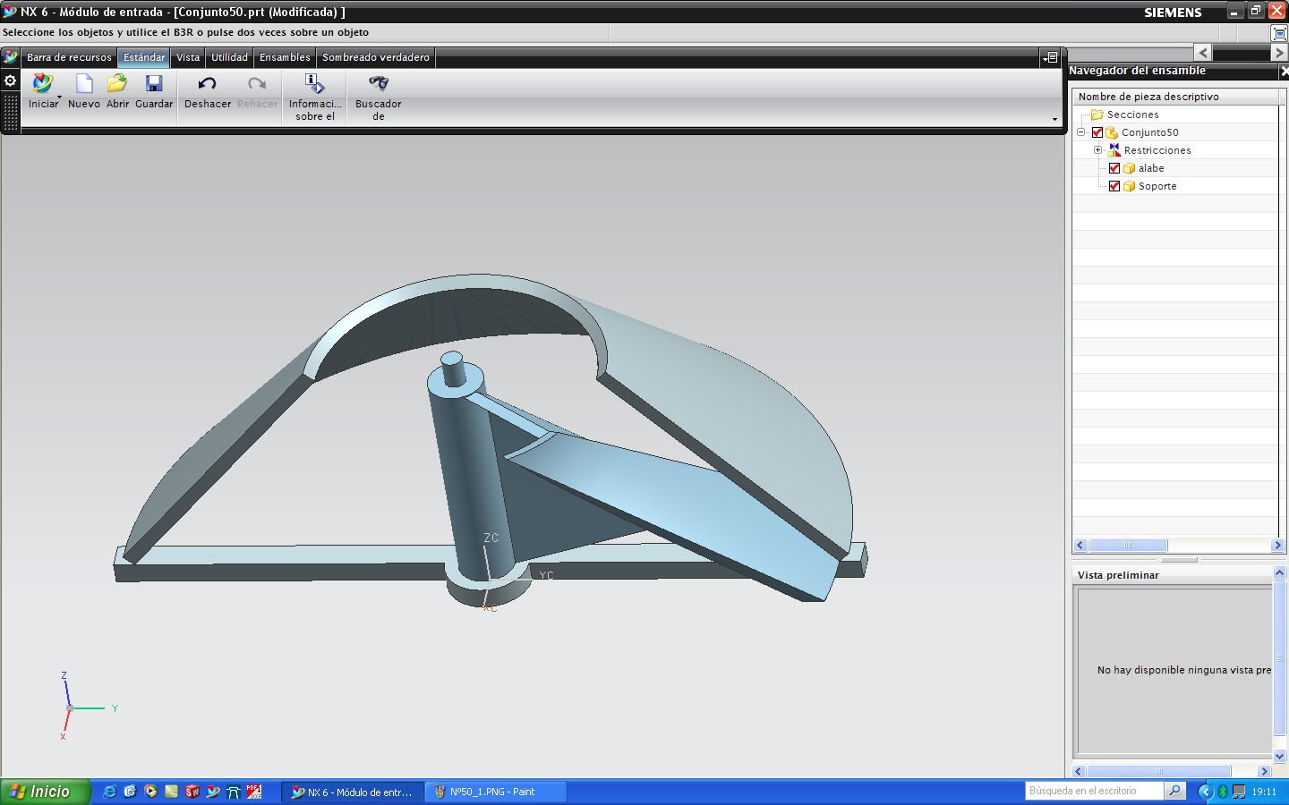Click the network monitor tray icon
The image size is (1289, 805).
[x=1239, y=792]
